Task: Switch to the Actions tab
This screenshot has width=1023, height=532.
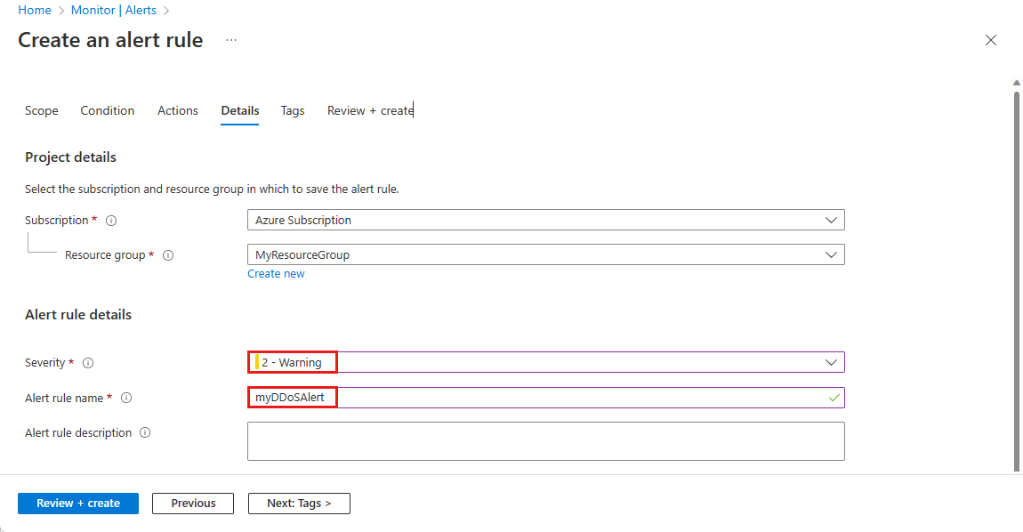Action: click(x=177, y=110)
